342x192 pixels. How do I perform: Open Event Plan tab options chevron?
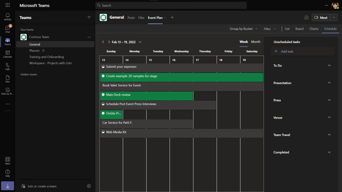click(165, 18)
